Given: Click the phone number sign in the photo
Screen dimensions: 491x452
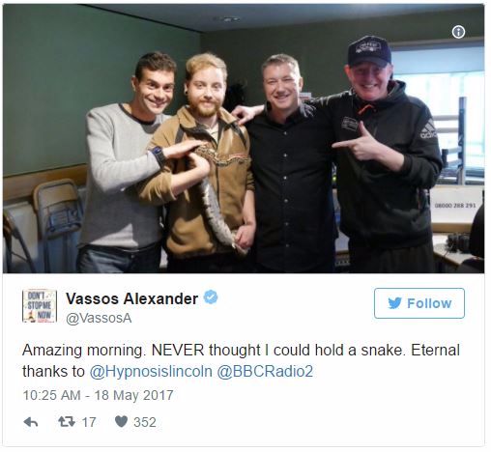Looking at the screenshot, I should point(455,205).
